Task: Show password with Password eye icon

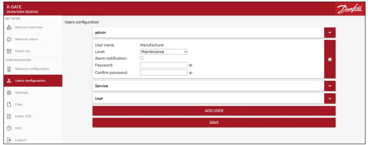Action: click(x=191, y=65)
